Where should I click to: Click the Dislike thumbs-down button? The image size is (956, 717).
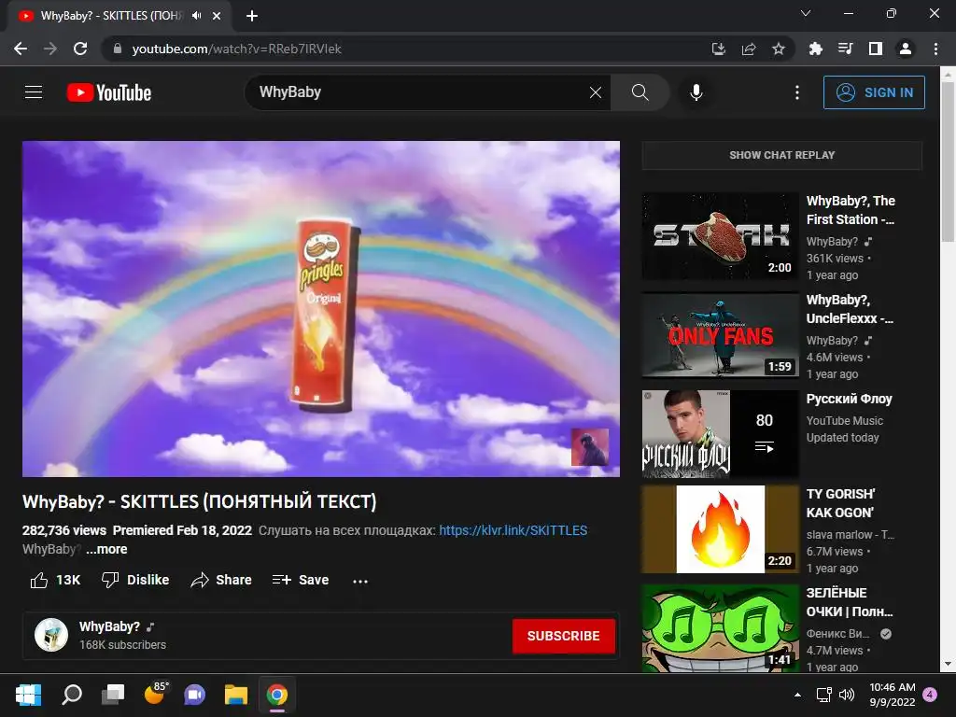point(135,580)
